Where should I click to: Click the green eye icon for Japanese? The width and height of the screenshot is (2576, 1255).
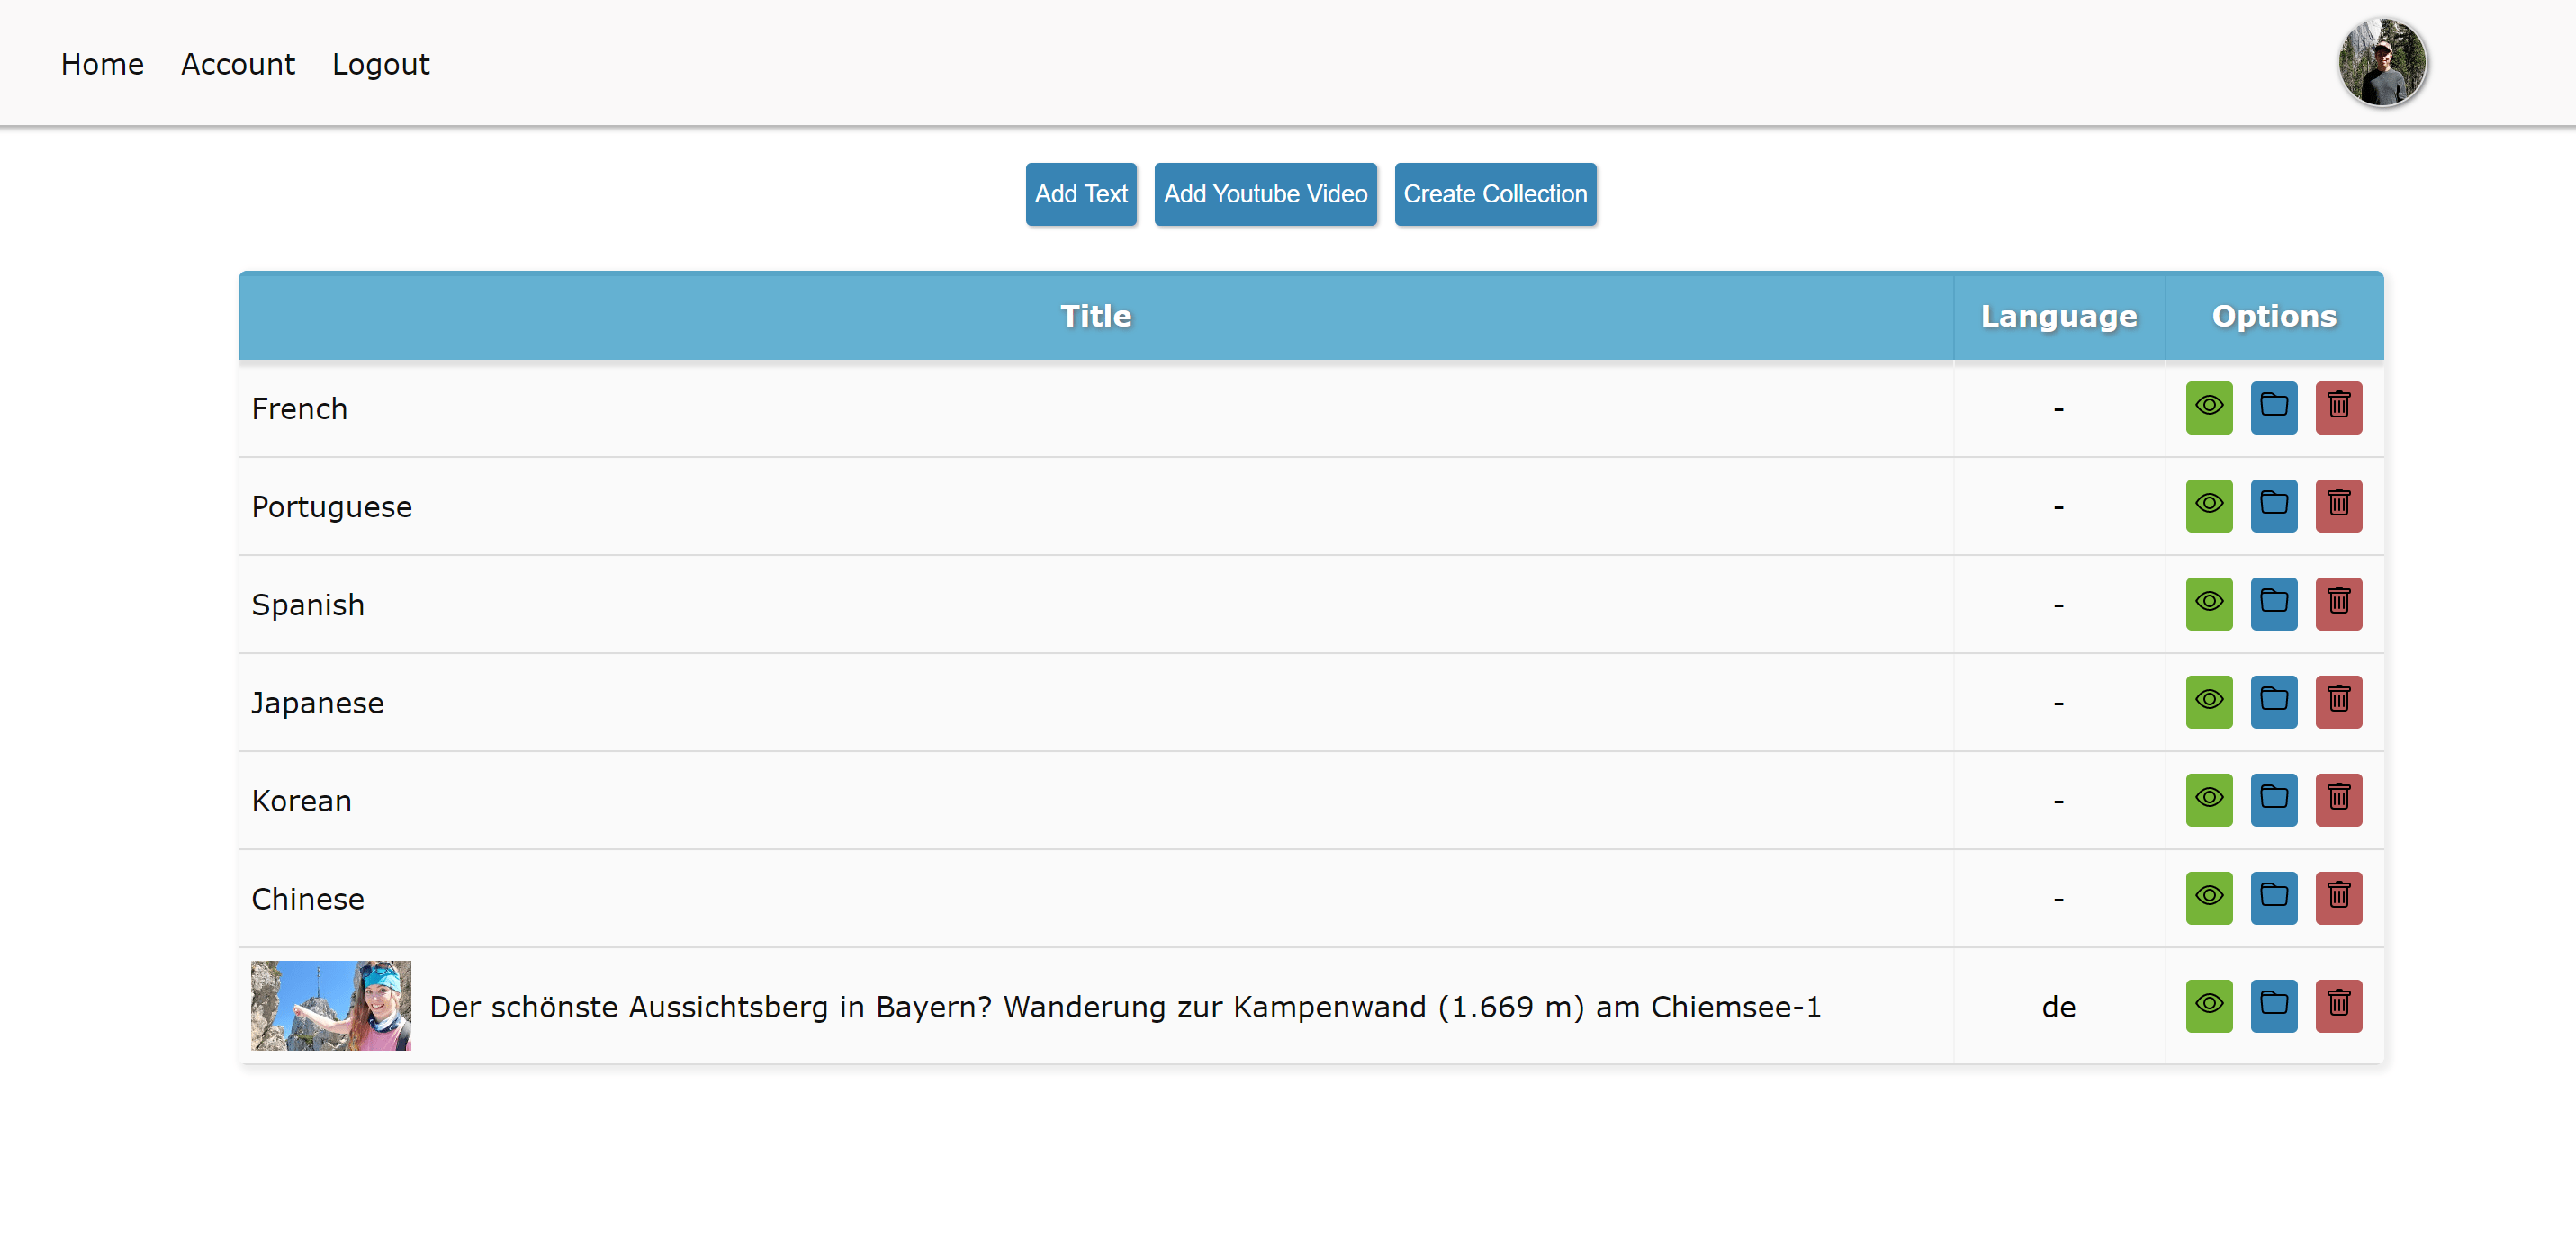pos(2208,702)
